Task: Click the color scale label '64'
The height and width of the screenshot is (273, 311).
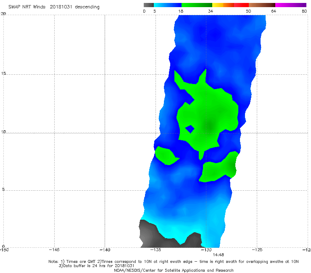Action: coord(274,11)
